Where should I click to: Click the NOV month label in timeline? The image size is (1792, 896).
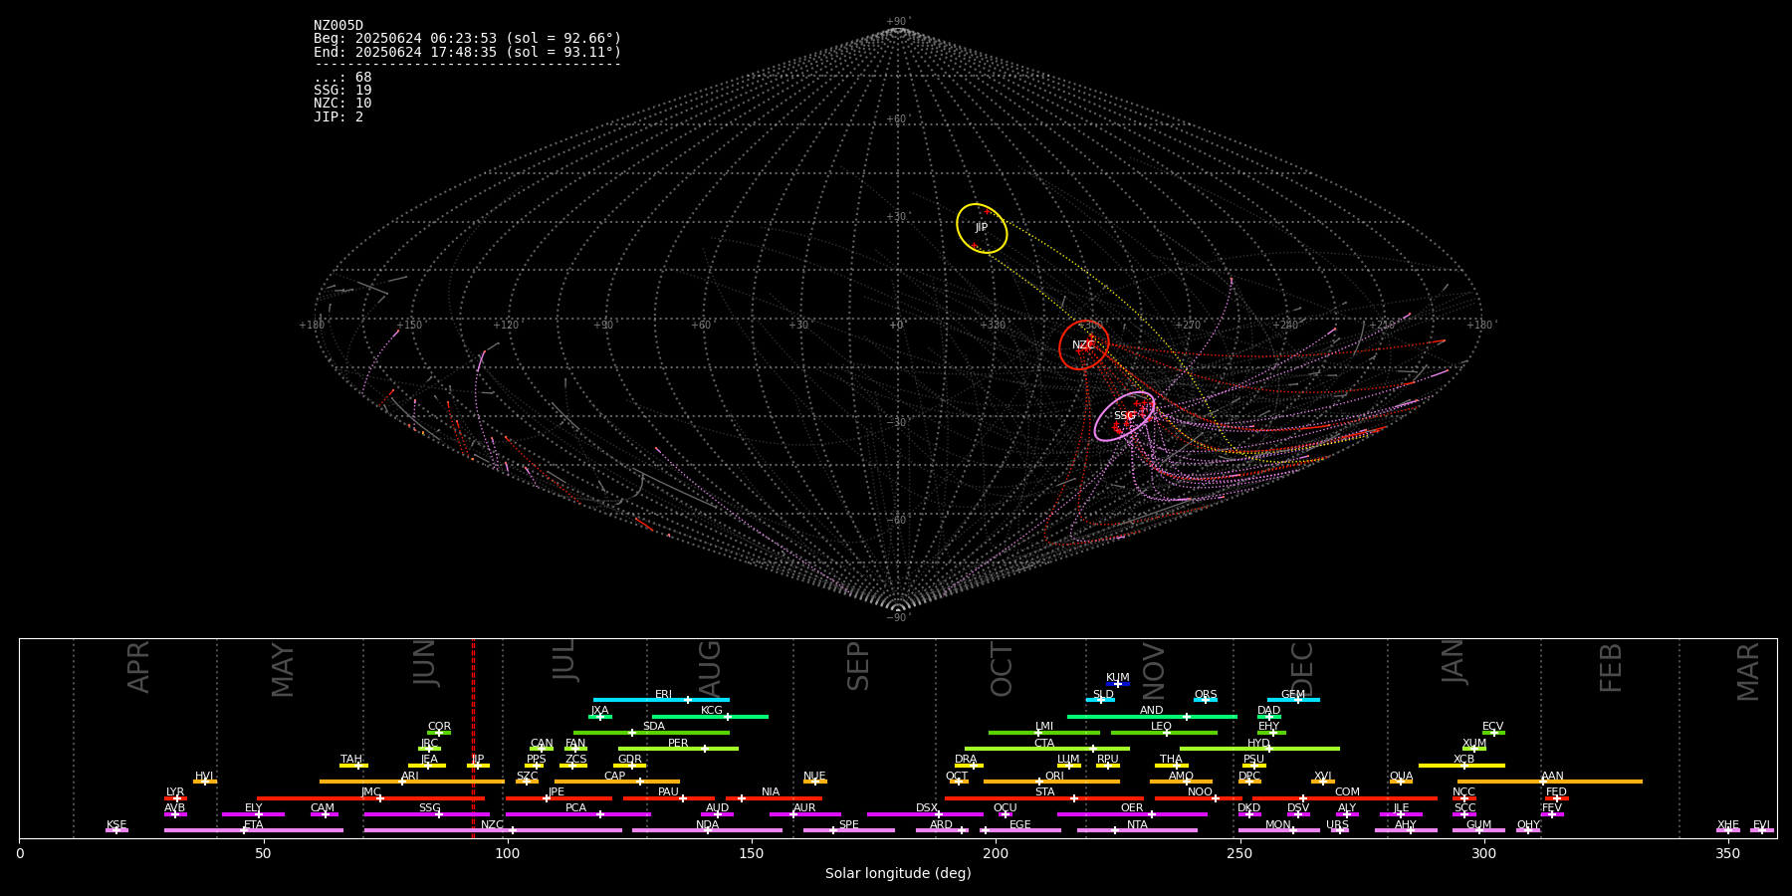pos(1153,670)
